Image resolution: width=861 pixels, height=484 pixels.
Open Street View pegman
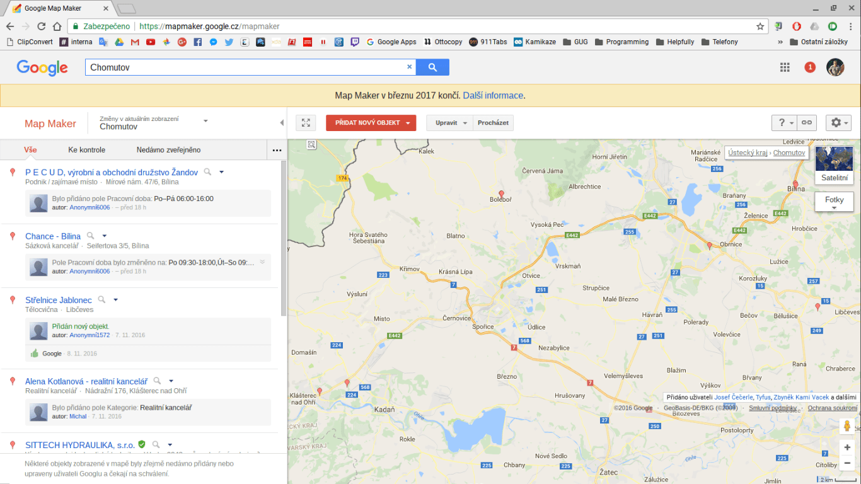[847, 426]
